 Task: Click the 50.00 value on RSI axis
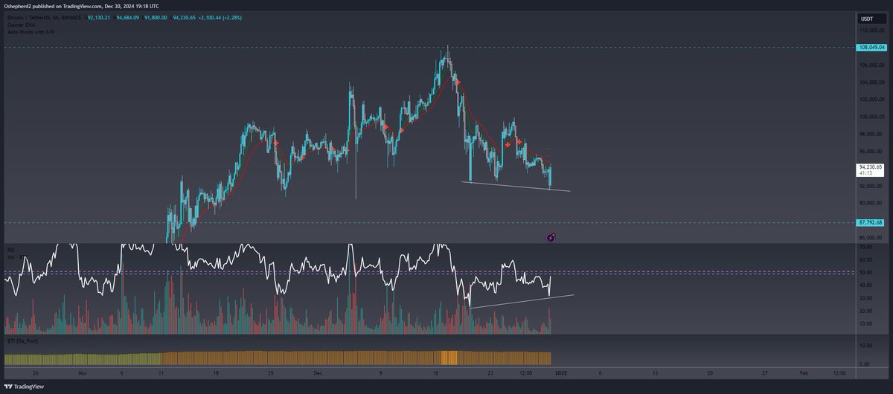(864, 272)
